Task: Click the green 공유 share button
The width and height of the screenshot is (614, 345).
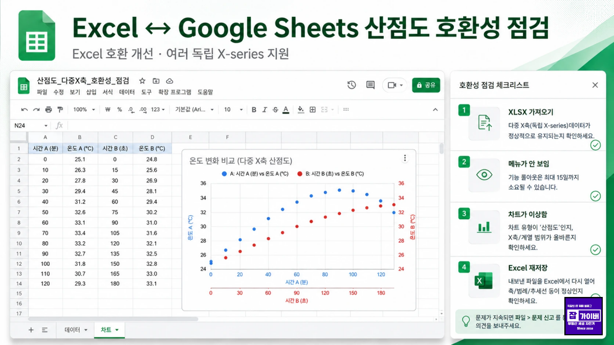Action: 426,85
